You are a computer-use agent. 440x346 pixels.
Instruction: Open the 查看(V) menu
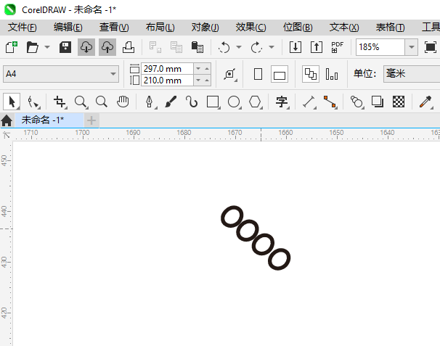(114, 28)
